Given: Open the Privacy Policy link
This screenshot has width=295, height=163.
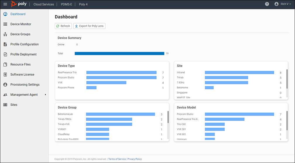Looking at the screenshot, I should coord(135,159).
